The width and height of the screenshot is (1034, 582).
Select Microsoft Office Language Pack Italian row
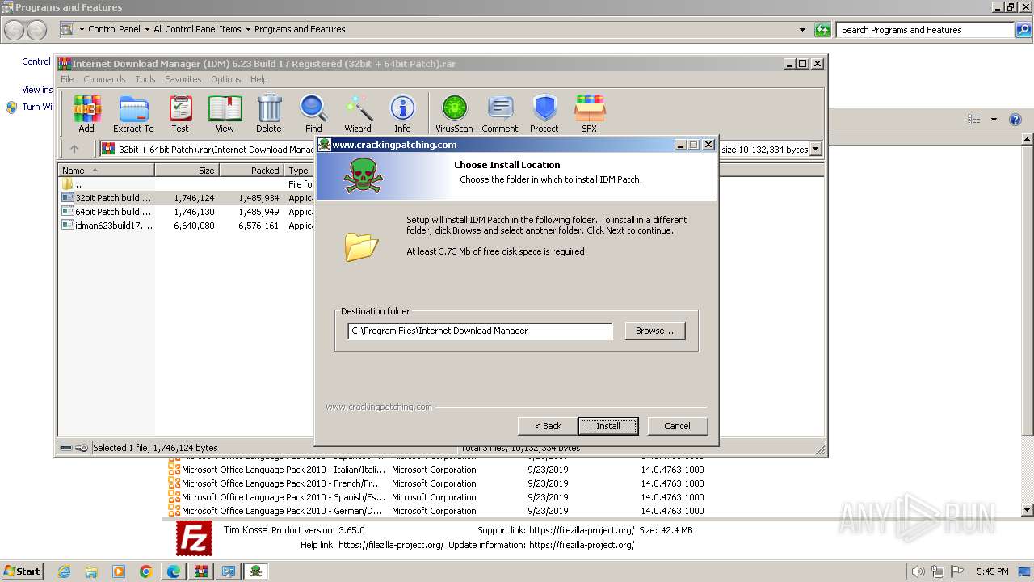click(x=436, y=470)
